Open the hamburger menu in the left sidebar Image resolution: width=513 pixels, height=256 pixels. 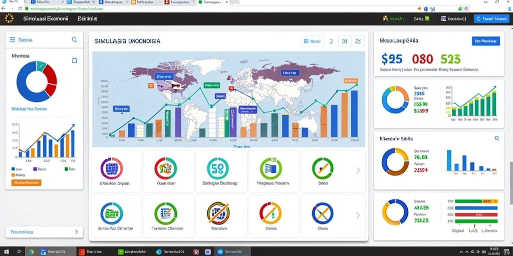click(13, 40)
